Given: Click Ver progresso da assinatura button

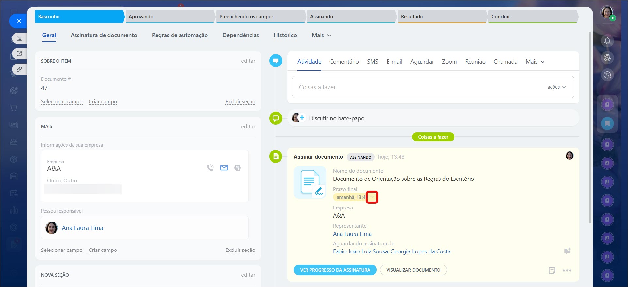Looking at the screenshot, I should click(x=335, y=270).
